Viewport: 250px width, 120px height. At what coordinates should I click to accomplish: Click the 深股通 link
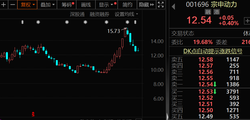click(77, 14)
